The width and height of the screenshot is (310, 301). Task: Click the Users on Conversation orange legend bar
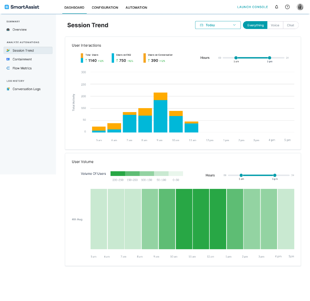145,58
